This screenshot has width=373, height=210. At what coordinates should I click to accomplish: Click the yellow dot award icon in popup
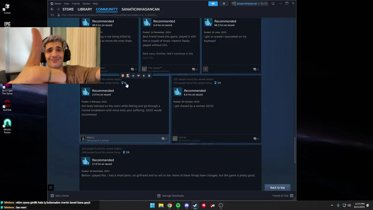coord(144,76)
